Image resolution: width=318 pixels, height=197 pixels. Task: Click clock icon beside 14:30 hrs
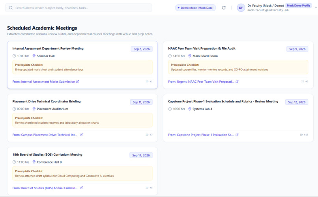(x=170, y=56)
